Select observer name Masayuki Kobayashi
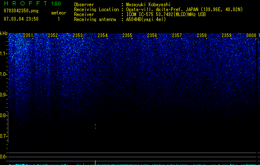Image resolution: width=260 pixels, height=165 pixels. (148, 5)
